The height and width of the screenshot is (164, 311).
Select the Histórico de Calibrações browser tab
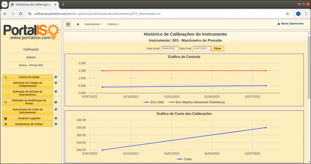[34, 4]
